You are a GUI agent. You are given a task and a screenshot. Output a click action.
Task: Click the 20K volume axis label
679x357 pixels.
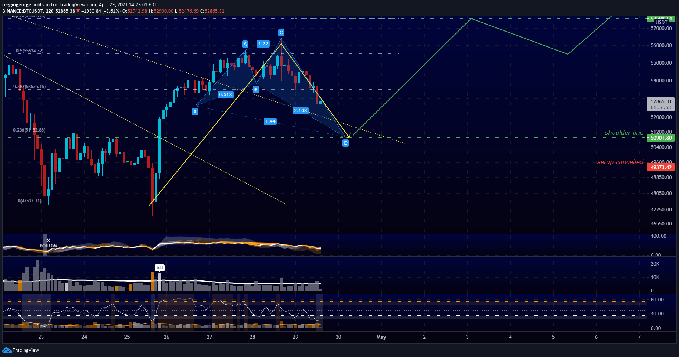tap(655, 264)
